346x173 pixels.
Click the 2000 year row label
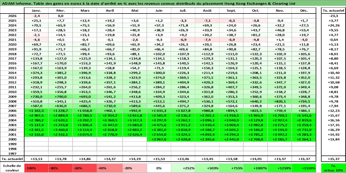pyautogui.click(x=12, y=139)
